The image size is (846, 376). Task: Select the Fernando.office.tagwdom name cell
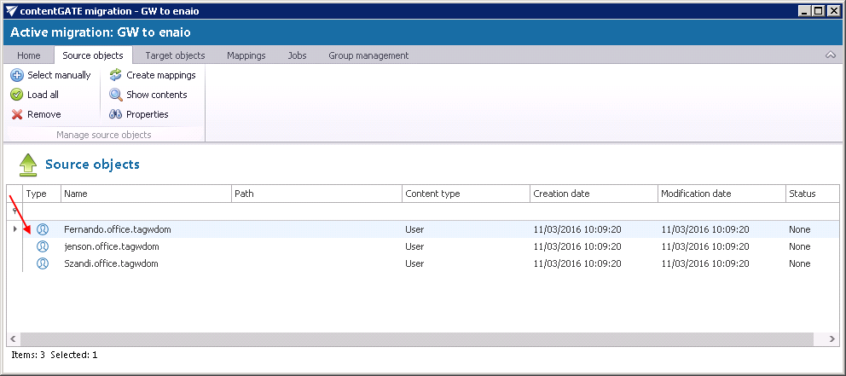click(146, 229)
